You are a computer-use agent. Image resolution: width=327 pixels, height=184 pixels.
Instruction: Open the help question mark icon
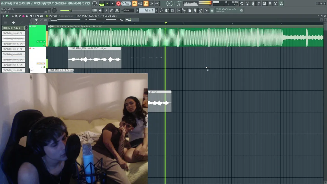[259, 4]
